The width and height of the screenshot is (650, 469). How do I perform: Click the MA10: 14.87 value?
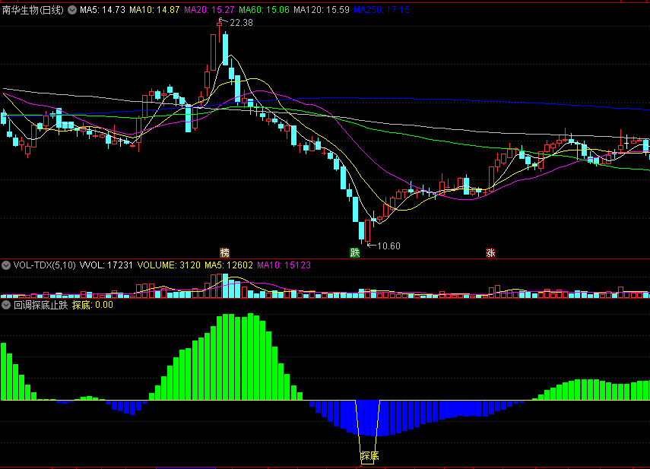pyautogui.click(x=154, y=10)
